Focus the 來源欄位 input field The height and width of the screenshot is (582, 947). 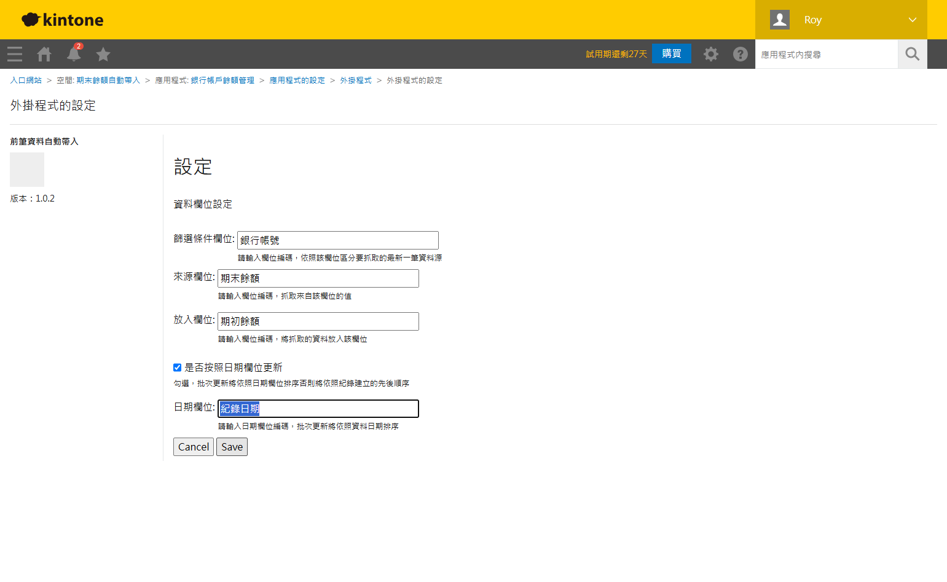[x=318, y=278]
